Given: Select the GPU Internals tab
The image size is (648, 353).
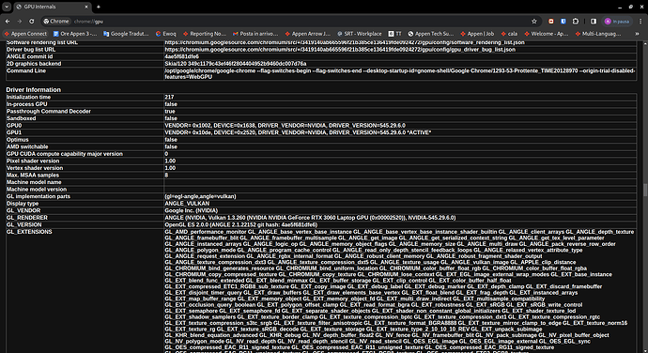Looking at the screenshot, I should [52, 7].
